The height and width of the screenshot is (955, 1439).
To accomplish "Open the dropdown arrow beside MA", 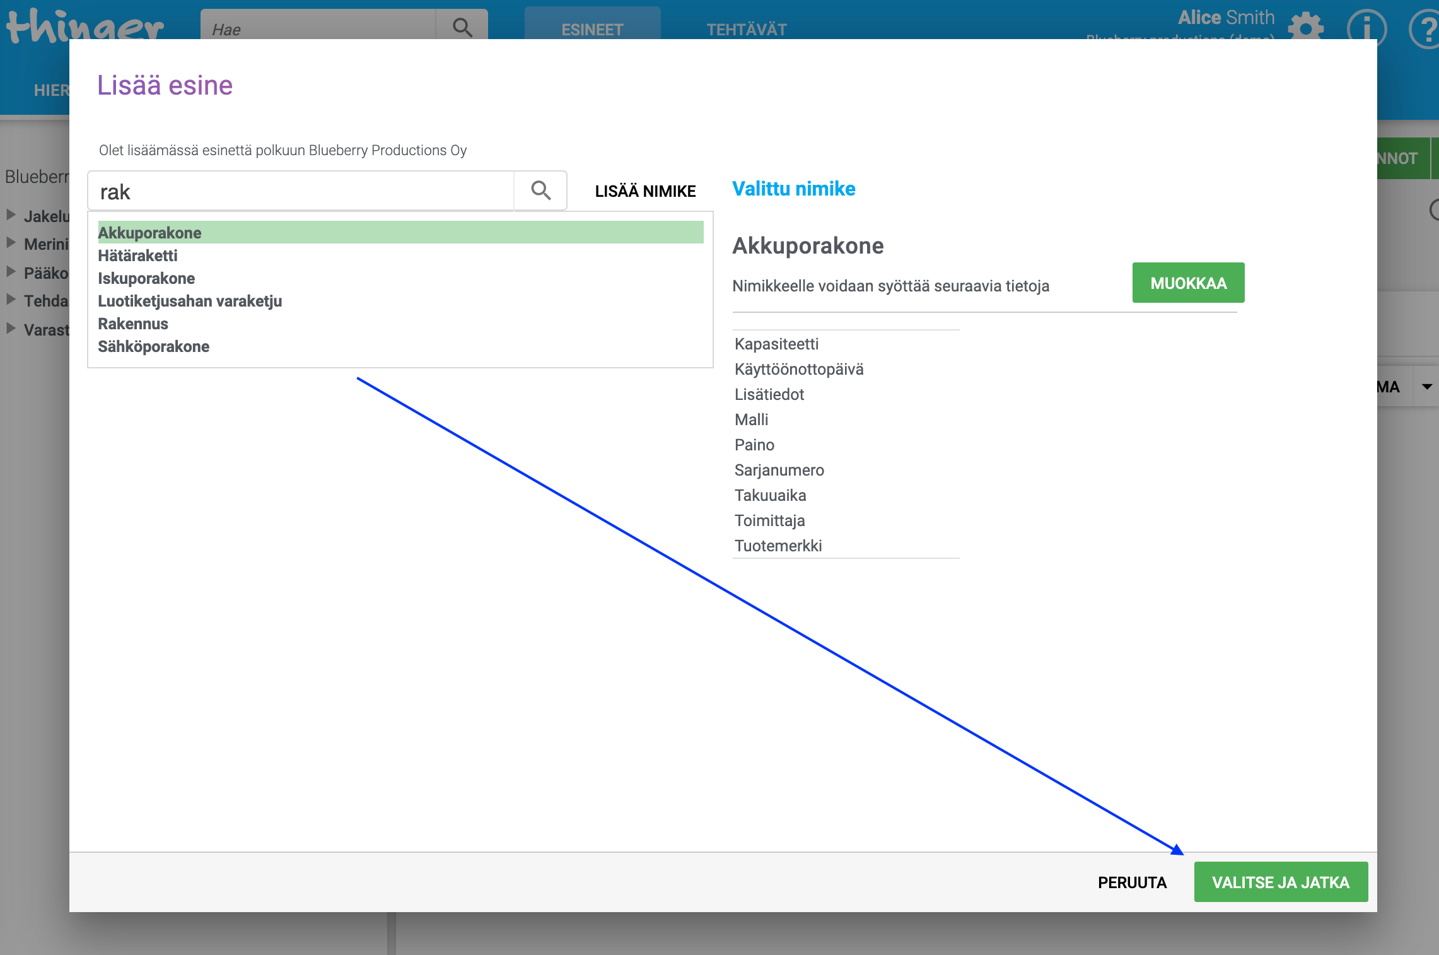I will [1426, 387].
